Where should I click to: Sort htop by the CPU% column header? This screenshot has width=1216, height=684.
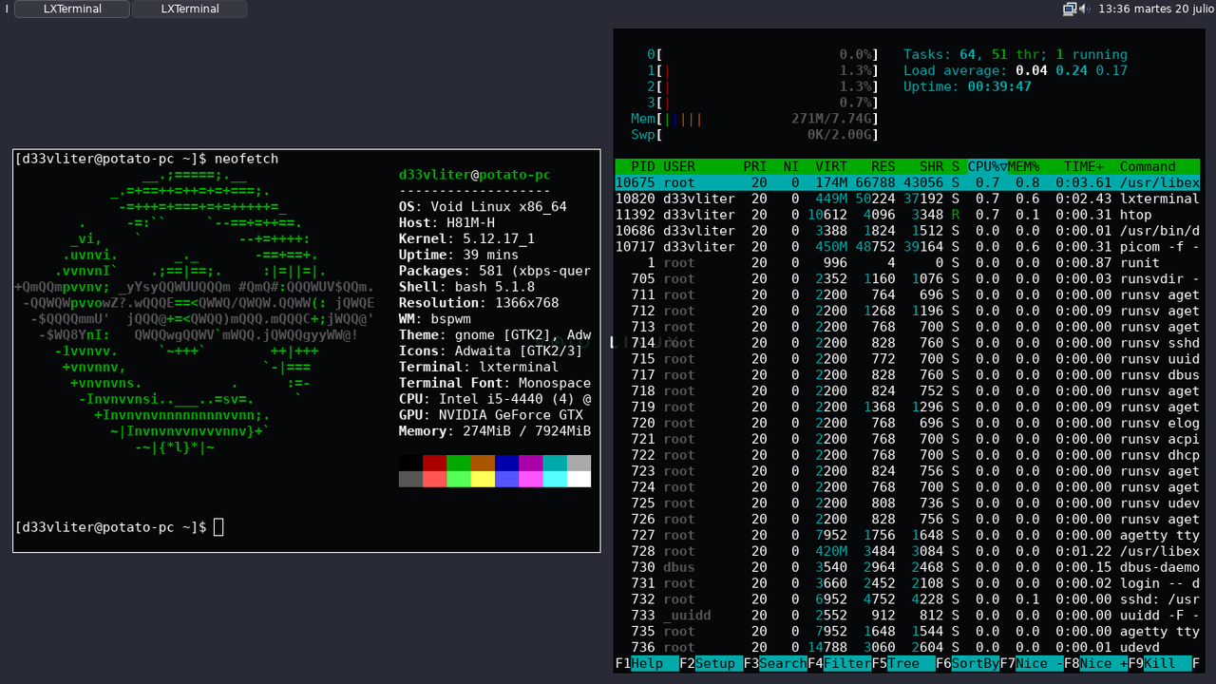(x=987, y=166)
